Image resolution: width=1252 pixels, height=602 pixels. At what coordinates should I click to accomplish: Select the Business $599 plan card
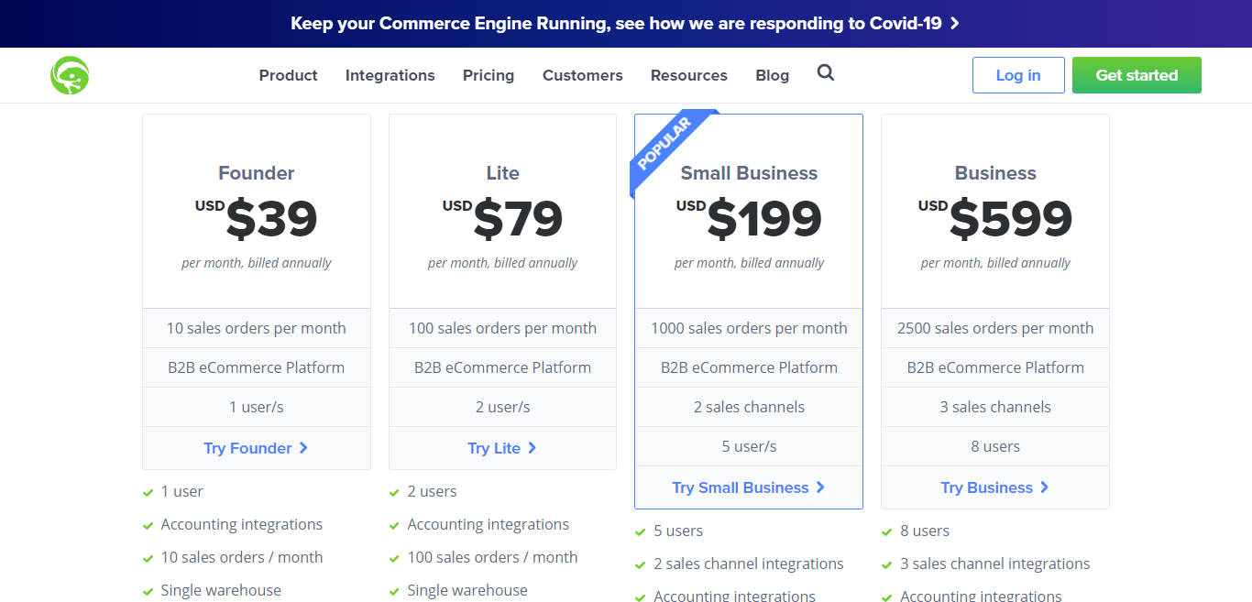click(x=995, y=312)
